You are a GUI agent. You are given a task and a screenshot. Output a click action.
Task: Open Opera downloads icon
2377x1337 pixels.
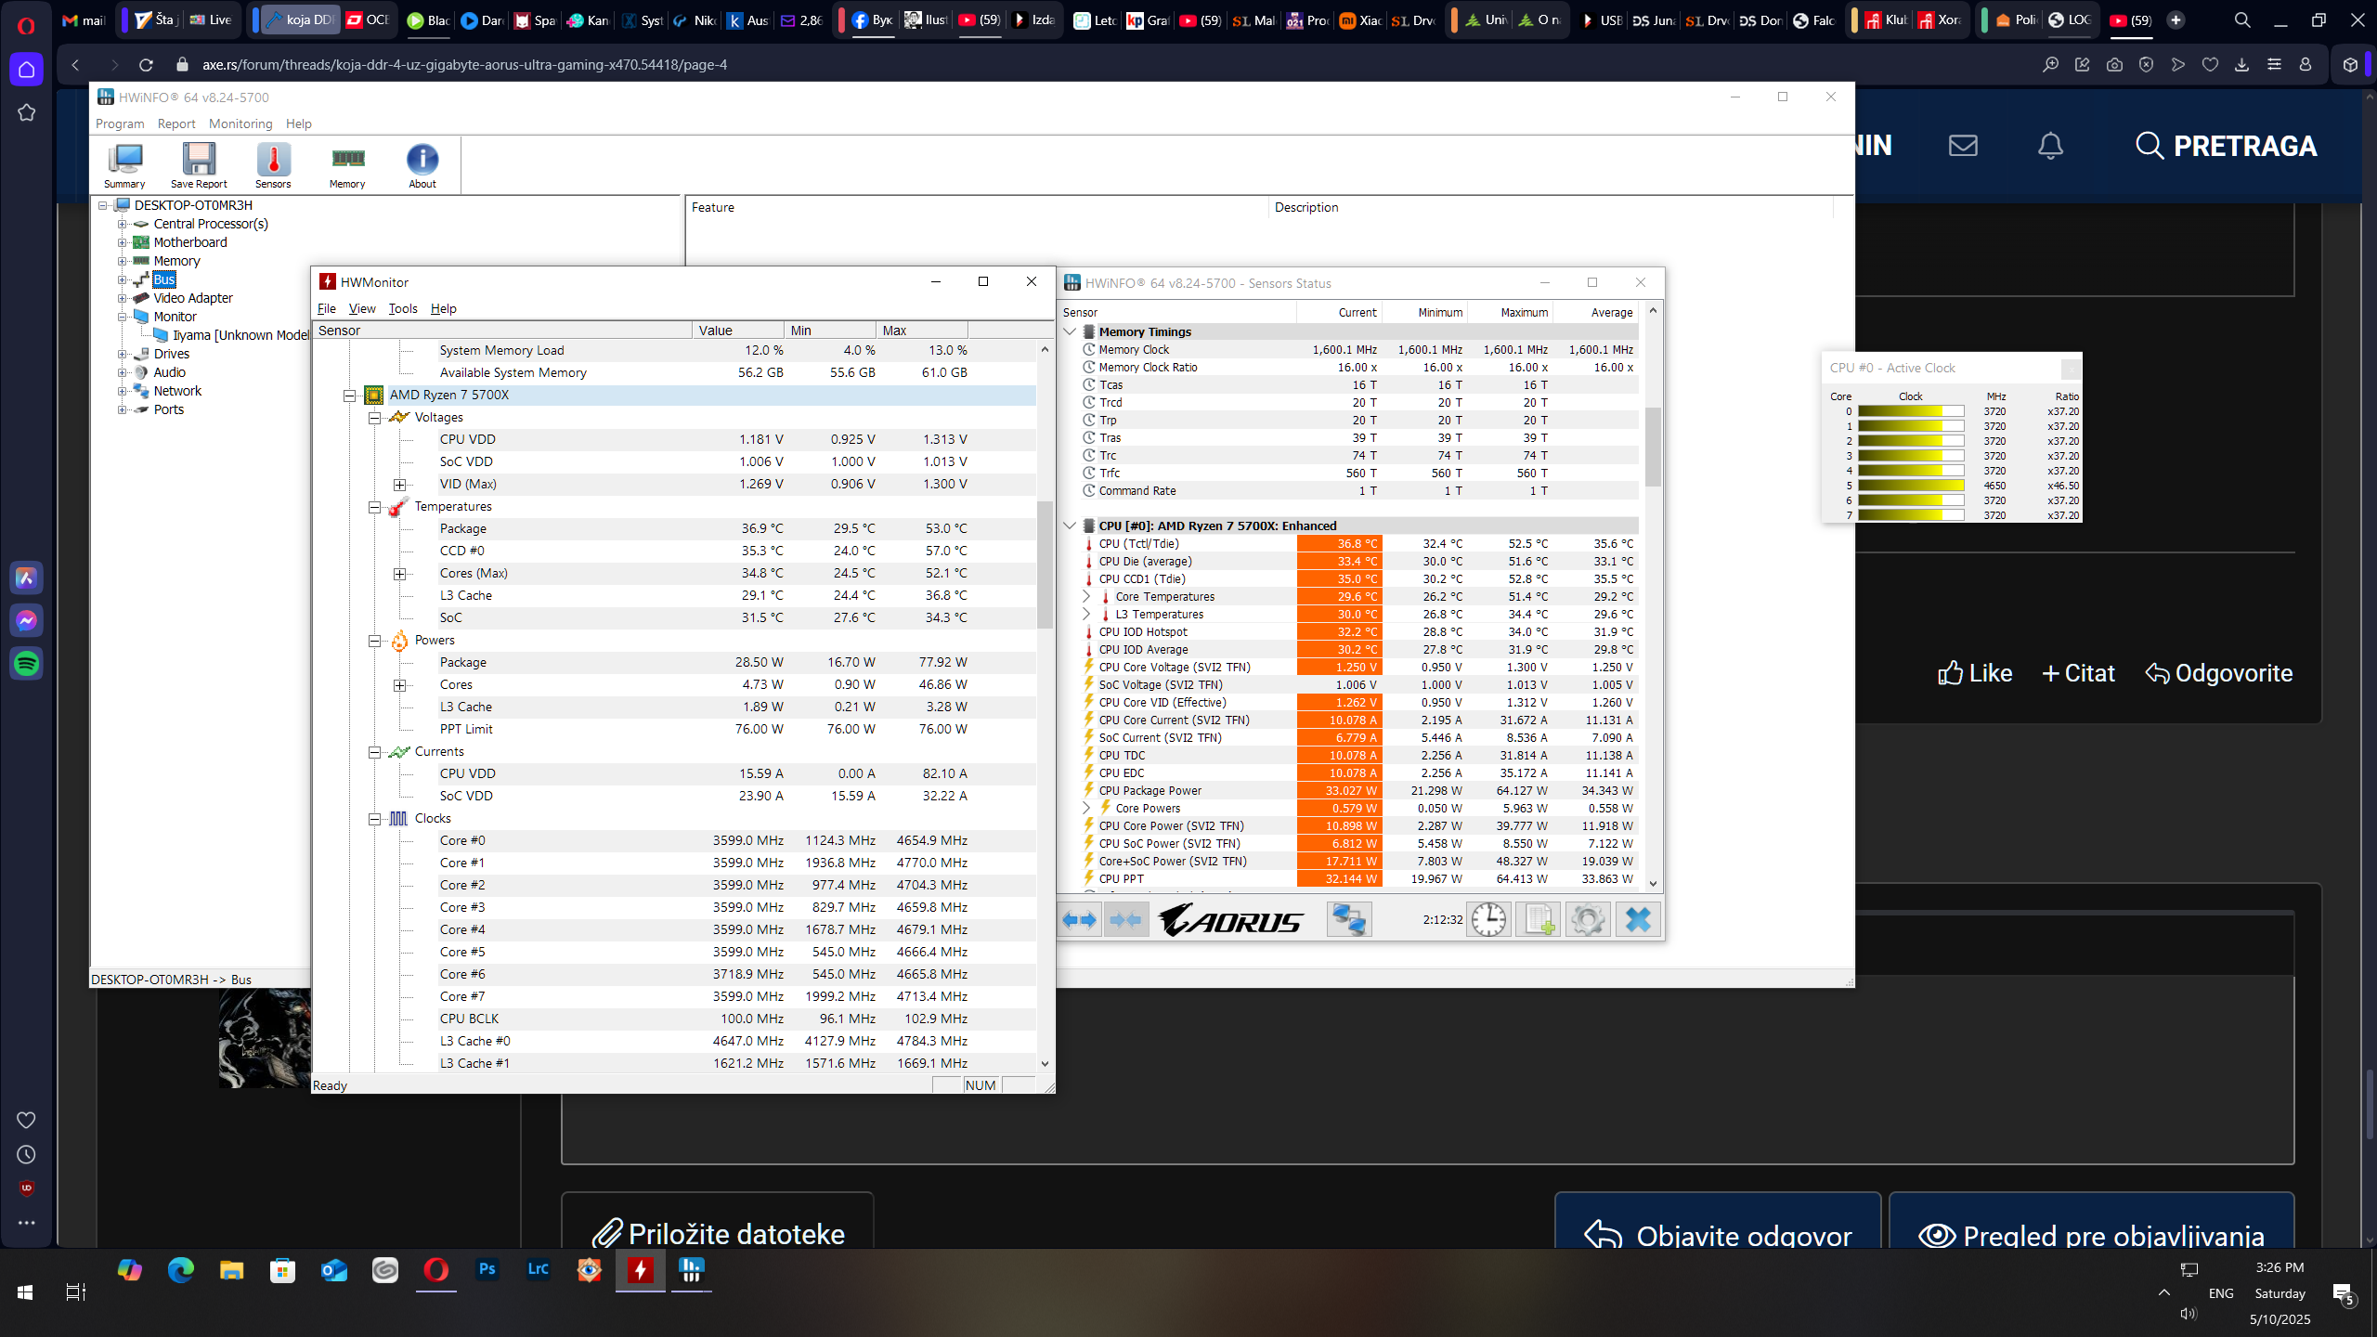click(x=2241, y=65)
